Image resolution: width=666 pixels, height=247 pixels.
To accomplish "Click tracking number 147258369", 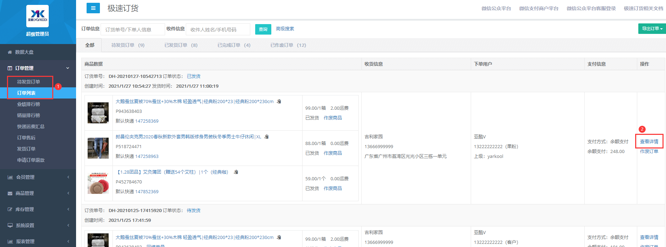I will pyautogui.click(x=147, y=121).
